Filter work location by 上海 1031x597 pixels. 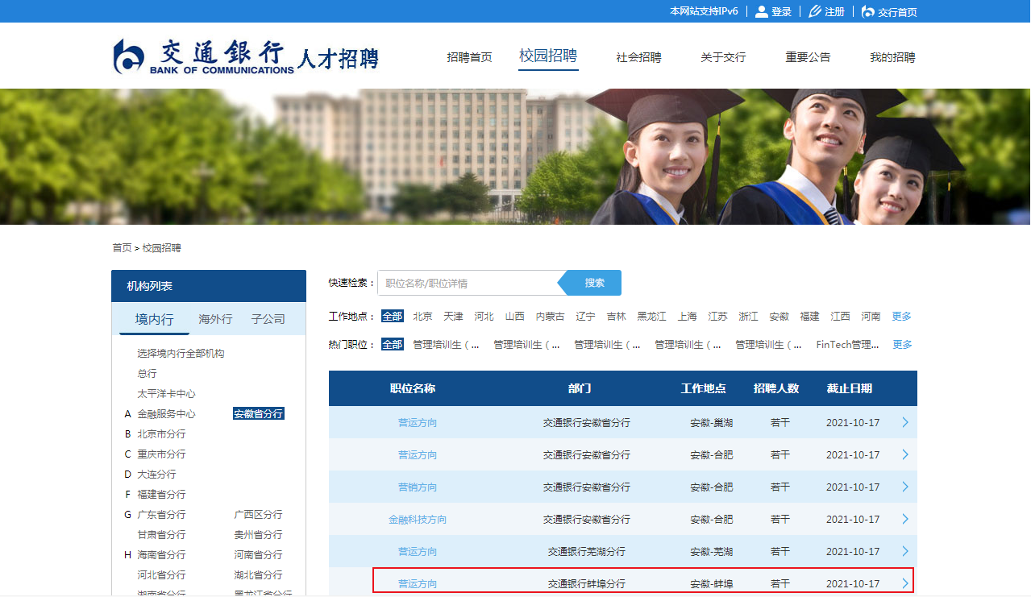(x=687, y=317)
